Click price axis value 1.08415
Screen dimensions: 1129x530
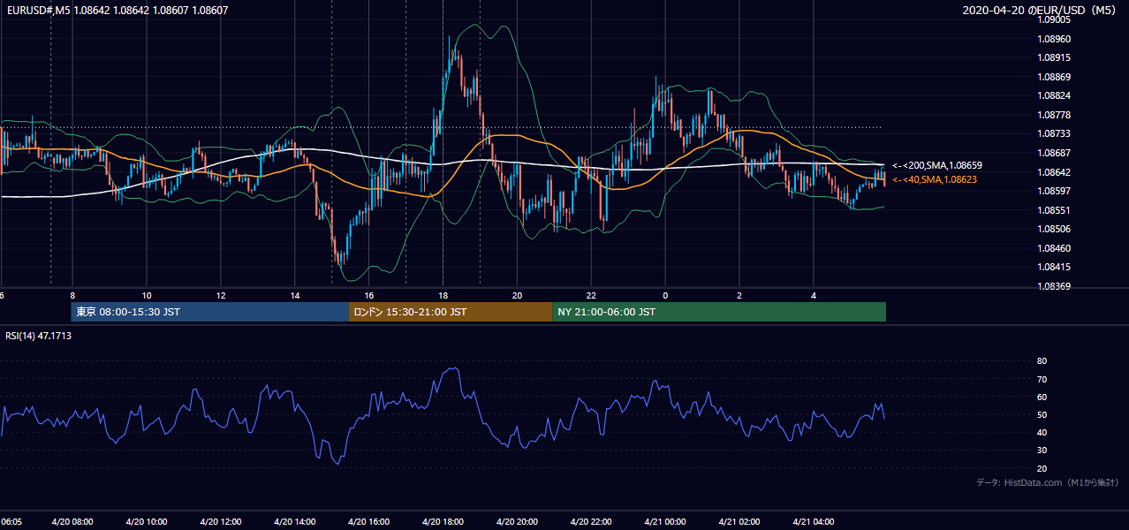(x=1055, y=267)
